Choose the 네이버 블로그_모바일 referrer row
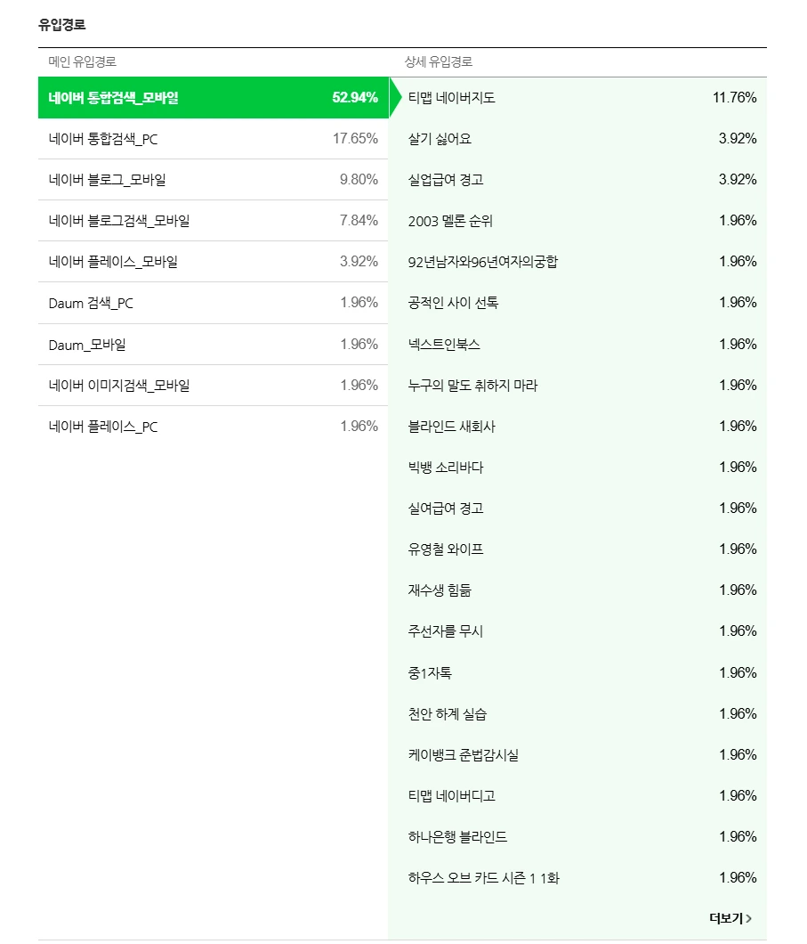Image resolution: width=807 pixels, height=944 pixels. 213,180
